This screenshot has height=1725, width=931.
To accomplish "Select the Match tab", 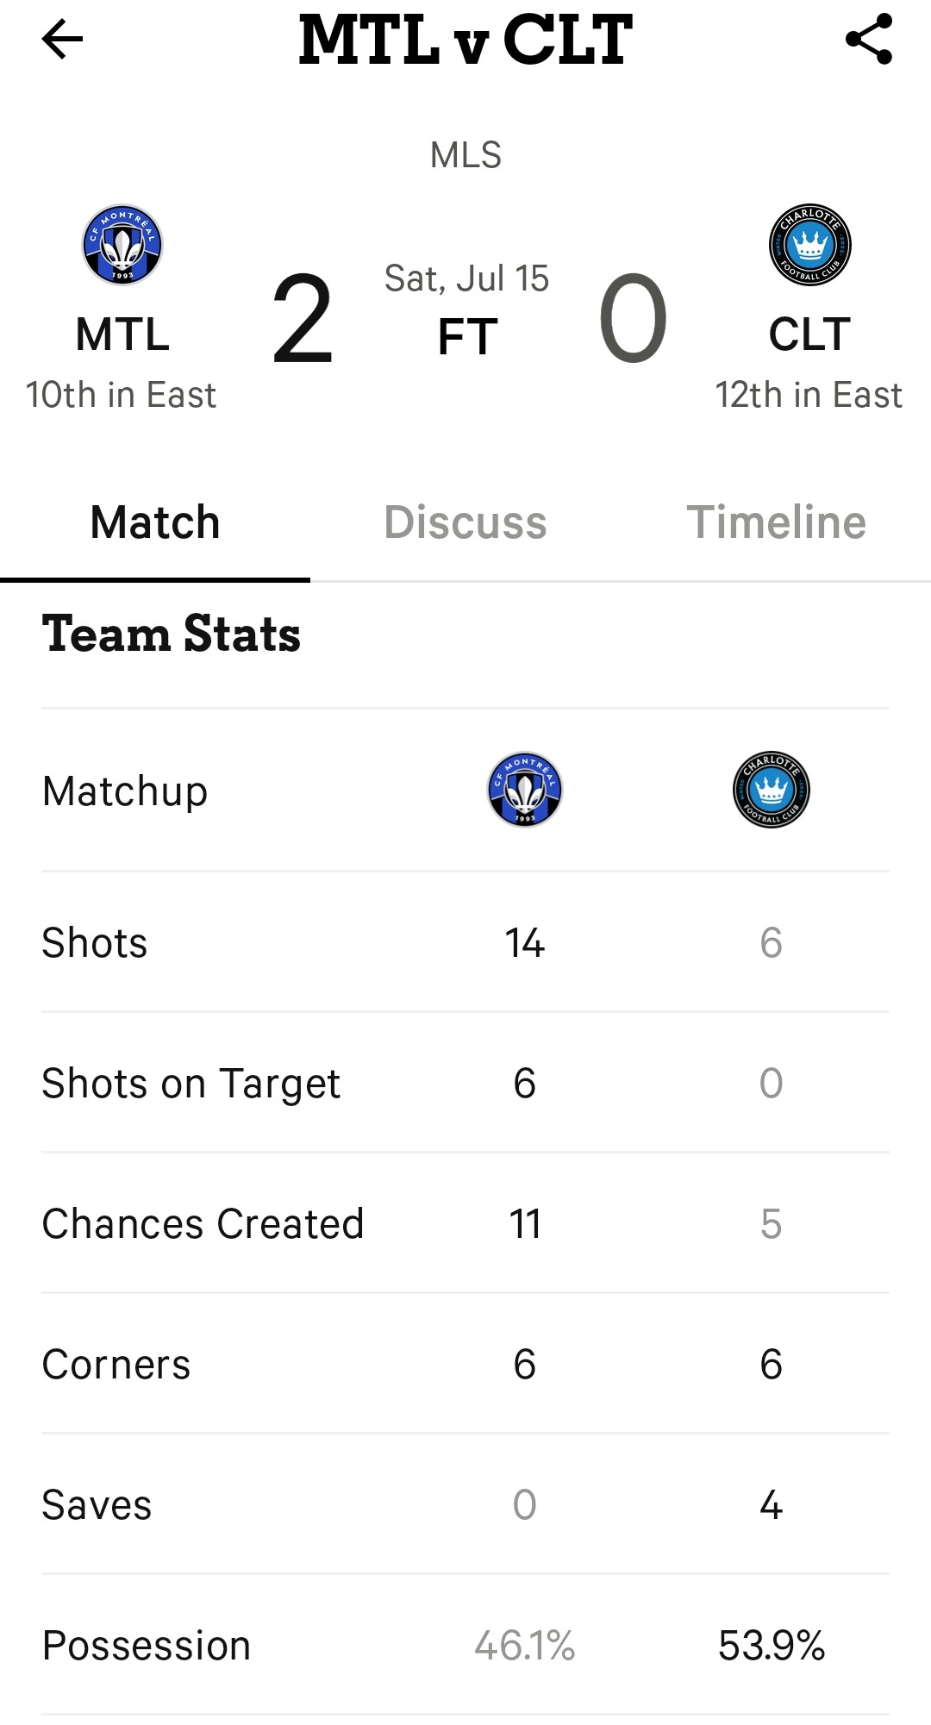I will point(155,522).
